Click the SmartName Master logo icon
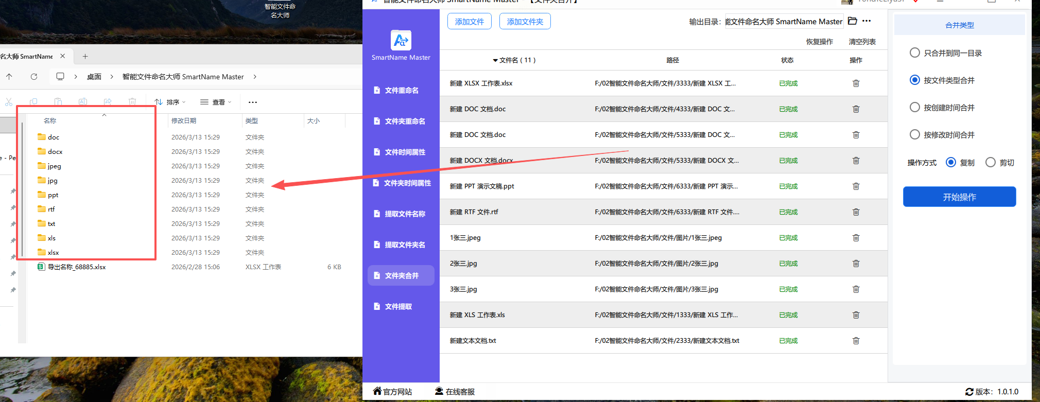This screenshot has height=402, width=1040. pyautogui.click(x=401, y=40)
